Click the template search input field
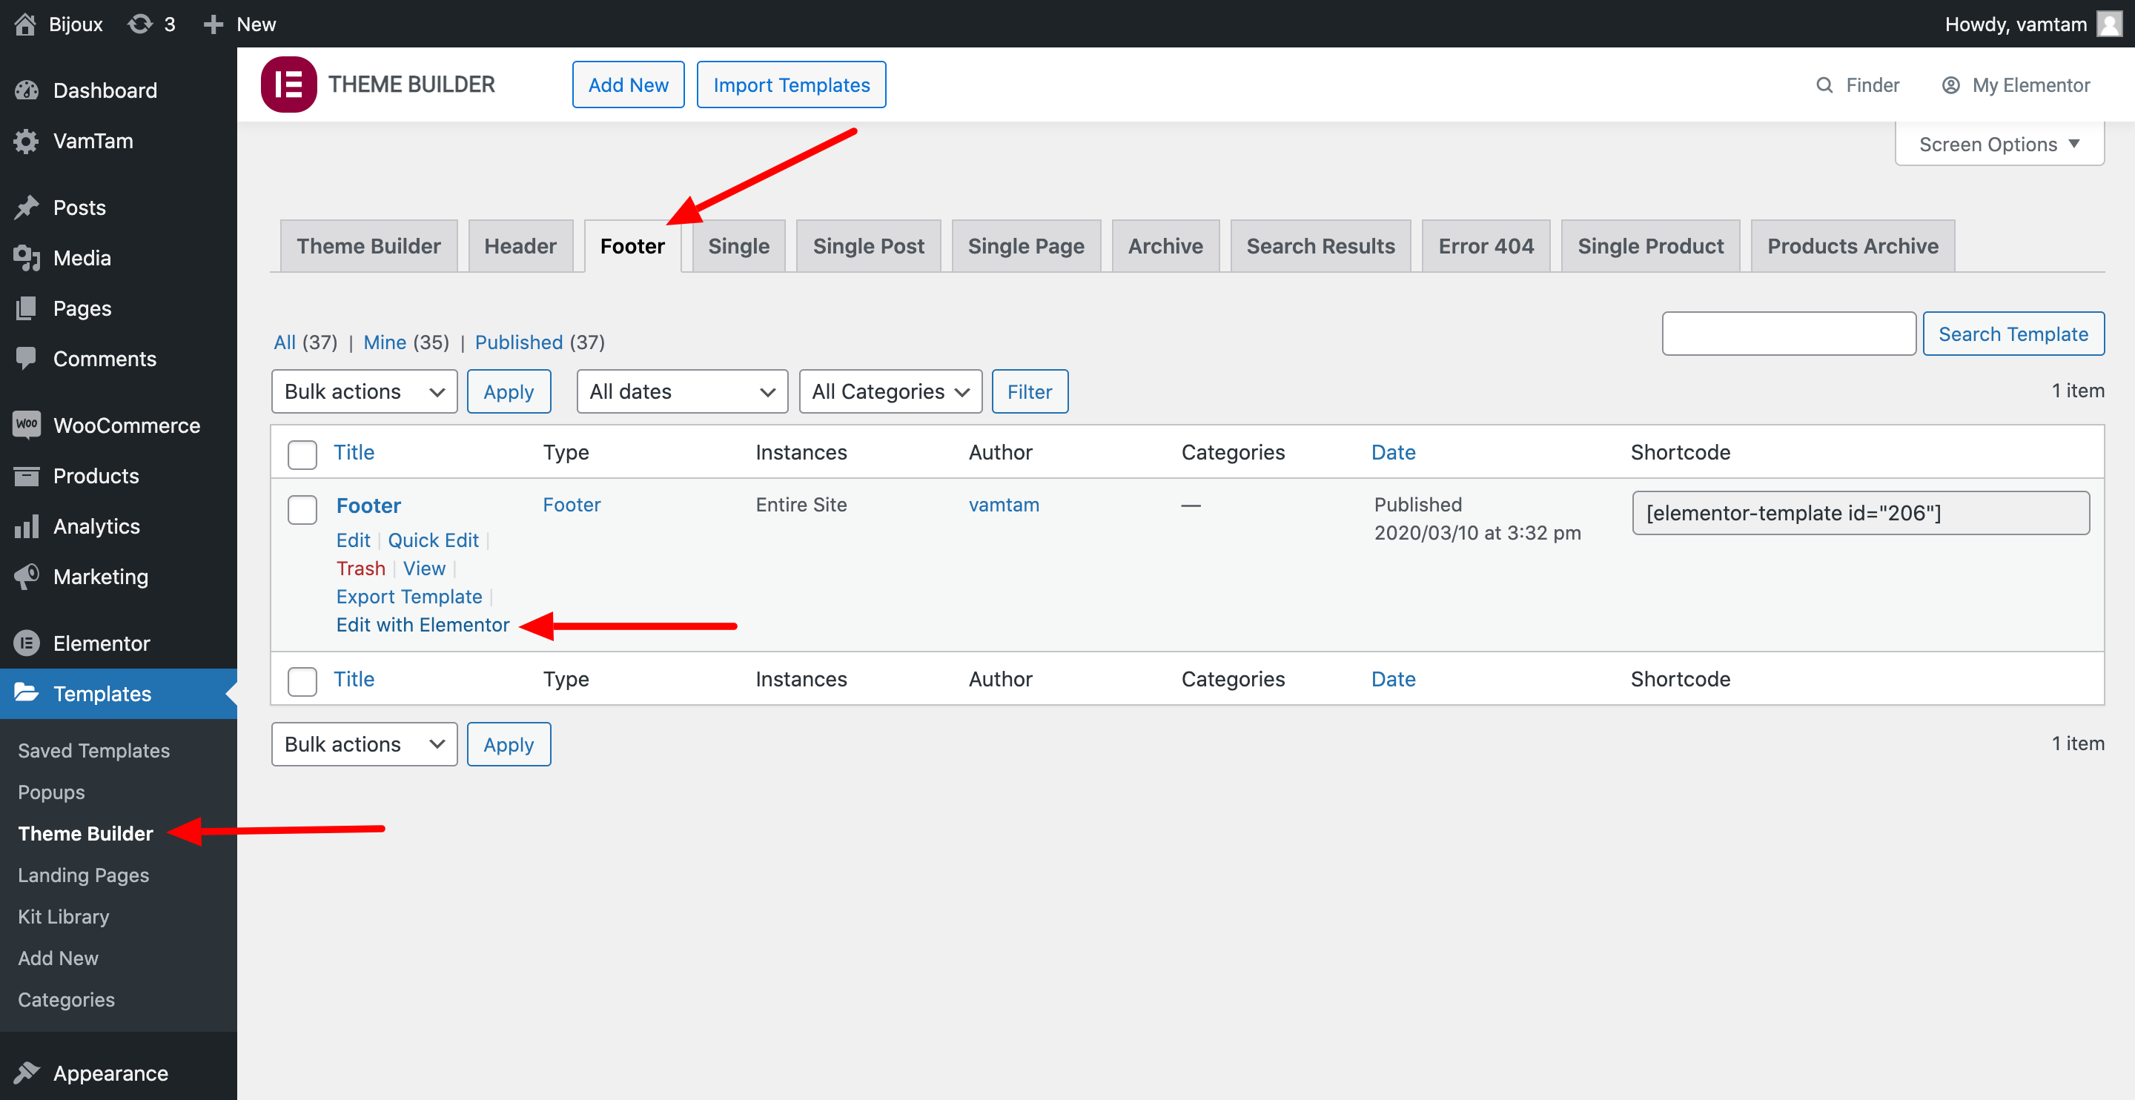The image size is (2135, 1100). point(1788,334)
